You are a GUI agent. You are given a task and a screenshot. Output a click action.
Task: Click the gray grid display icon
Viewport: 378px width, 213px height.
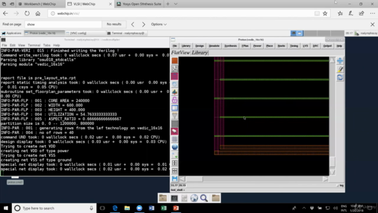(175, 139)
